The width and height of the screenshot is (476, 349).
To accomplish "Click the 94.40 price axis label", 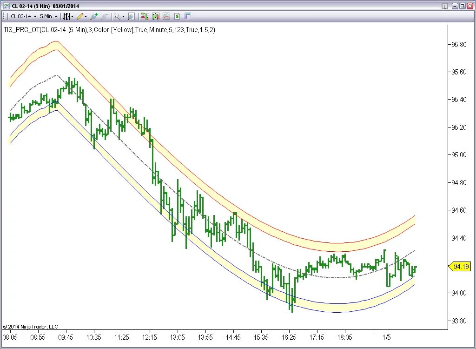I will coord(458,238).
